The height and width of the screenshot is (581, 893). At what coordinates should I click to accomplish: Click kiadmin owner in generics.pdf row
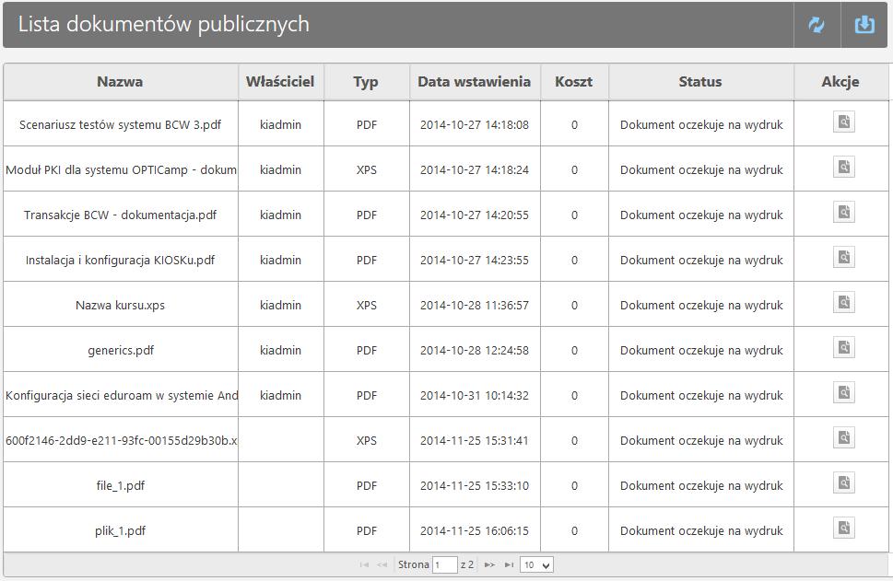280,350
